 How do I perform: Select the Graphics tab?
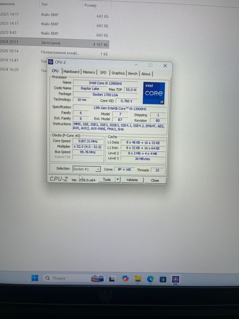click(118, 73)
